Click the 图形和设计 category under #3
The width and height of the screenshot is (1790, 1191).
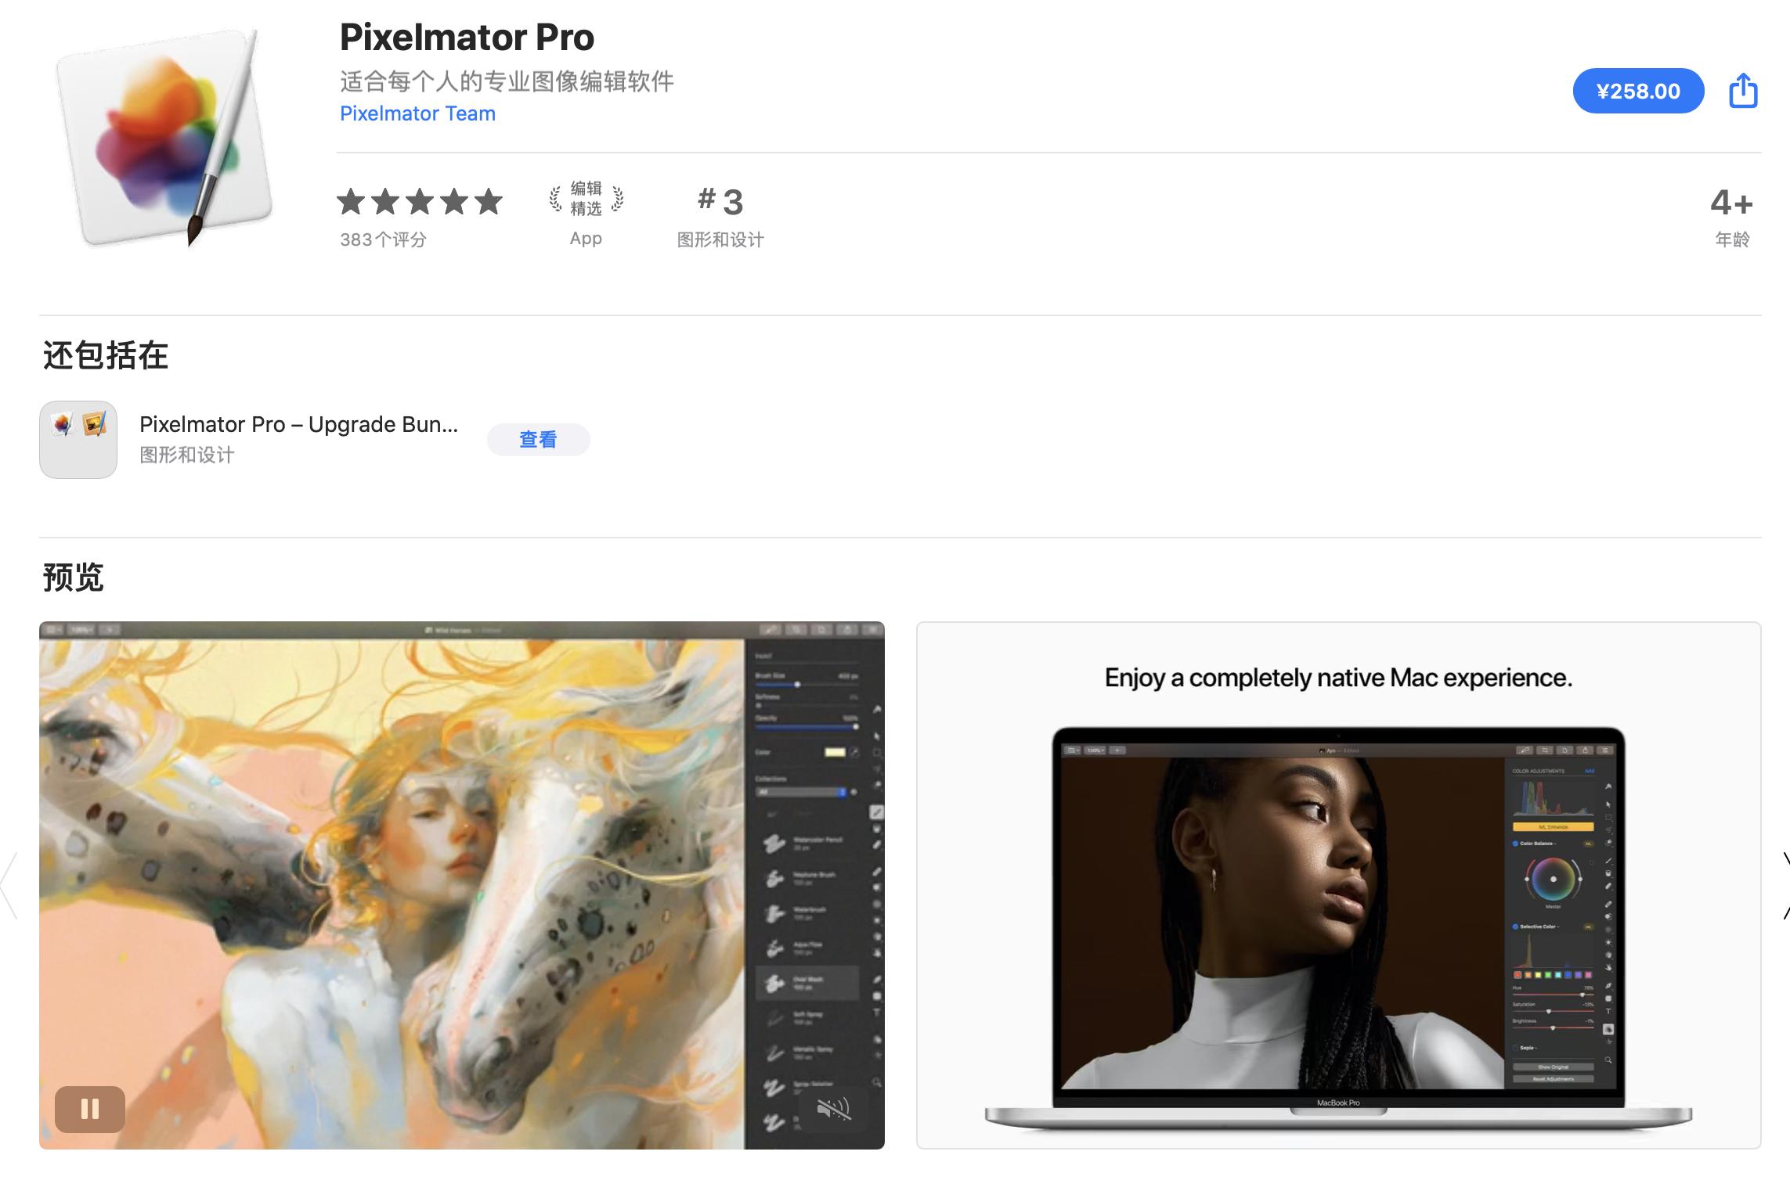(720, 239)
